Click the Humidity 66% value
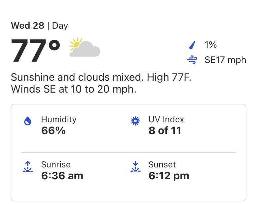Image resolution: width=255 pixels, height=204 pixels. point(53,131)
